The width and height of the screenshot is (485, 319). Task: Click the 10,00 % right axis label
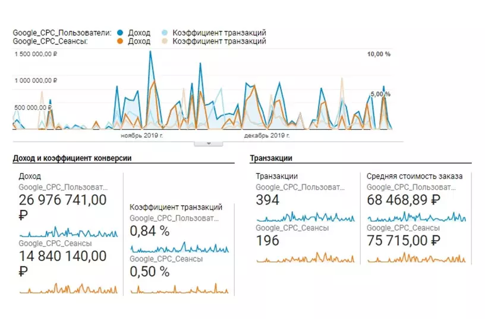(x=379, y=55)
